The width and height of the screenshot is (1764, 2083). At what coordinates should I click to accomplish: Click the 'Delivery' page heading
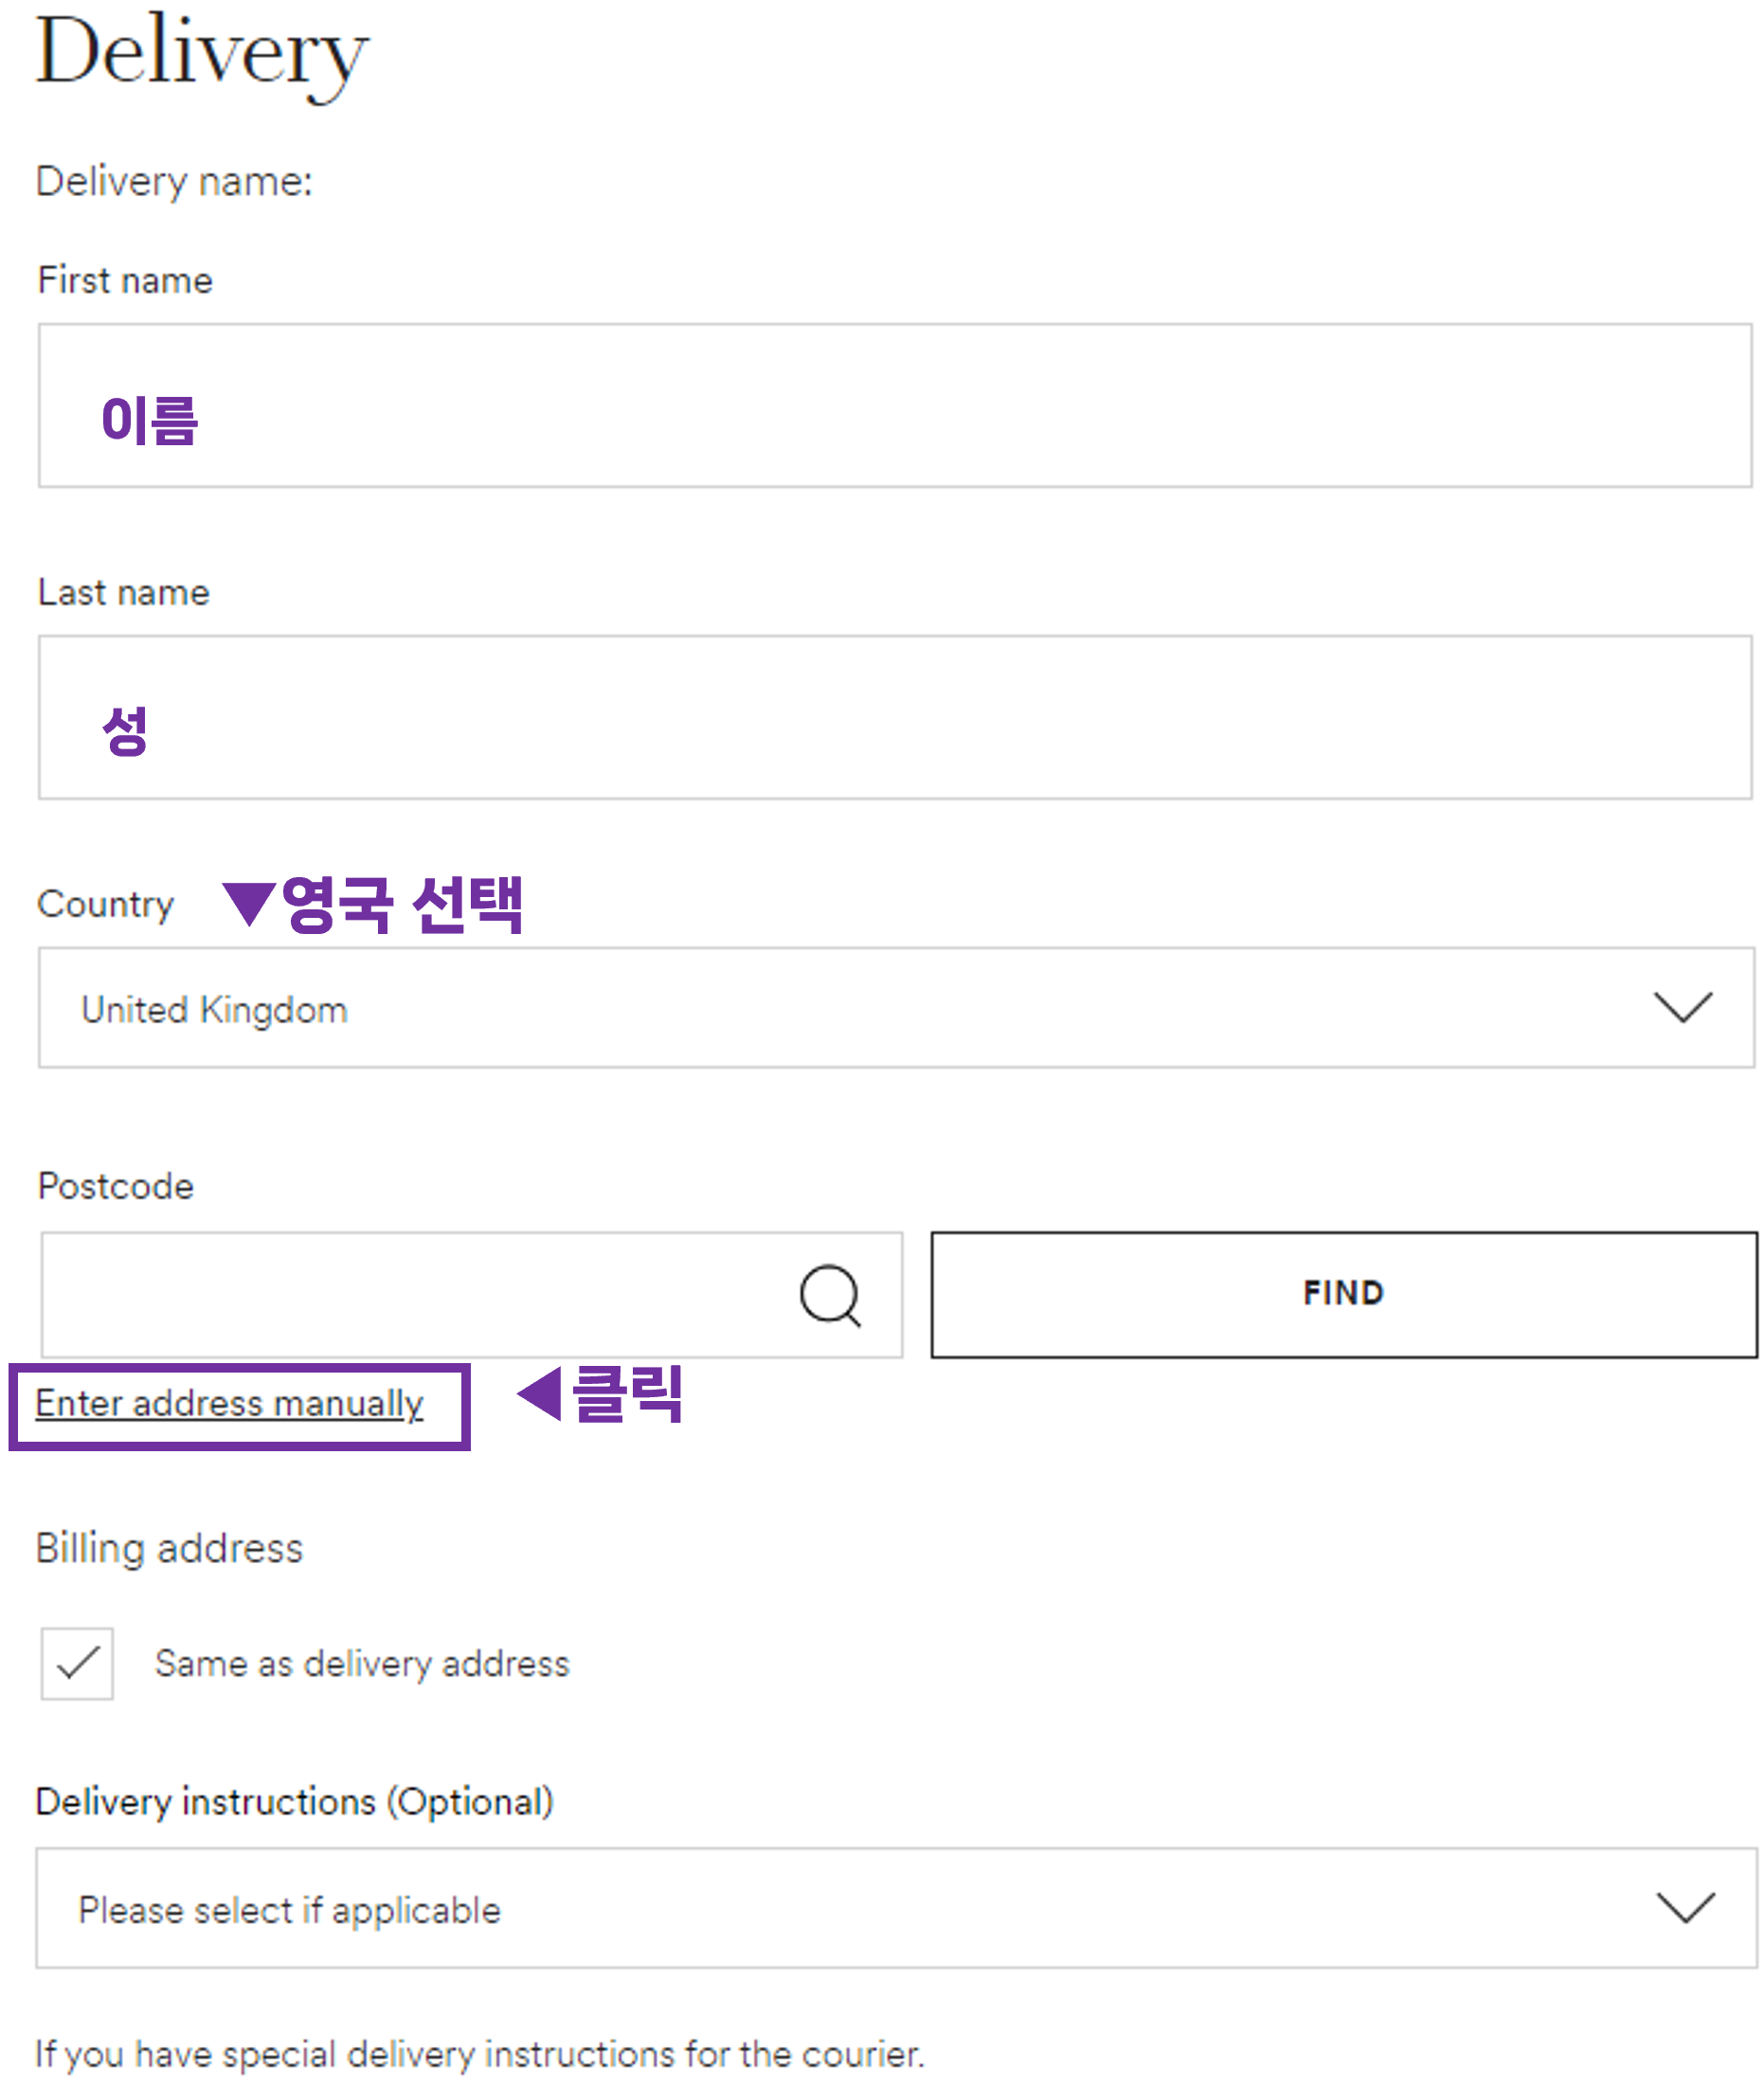[203, 56]
